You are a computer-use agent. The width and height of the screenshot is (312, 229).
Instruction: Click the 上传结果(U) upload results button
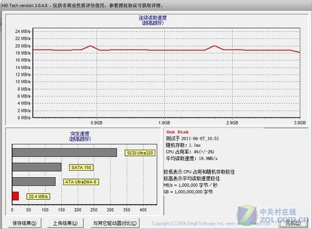[66, 223]
